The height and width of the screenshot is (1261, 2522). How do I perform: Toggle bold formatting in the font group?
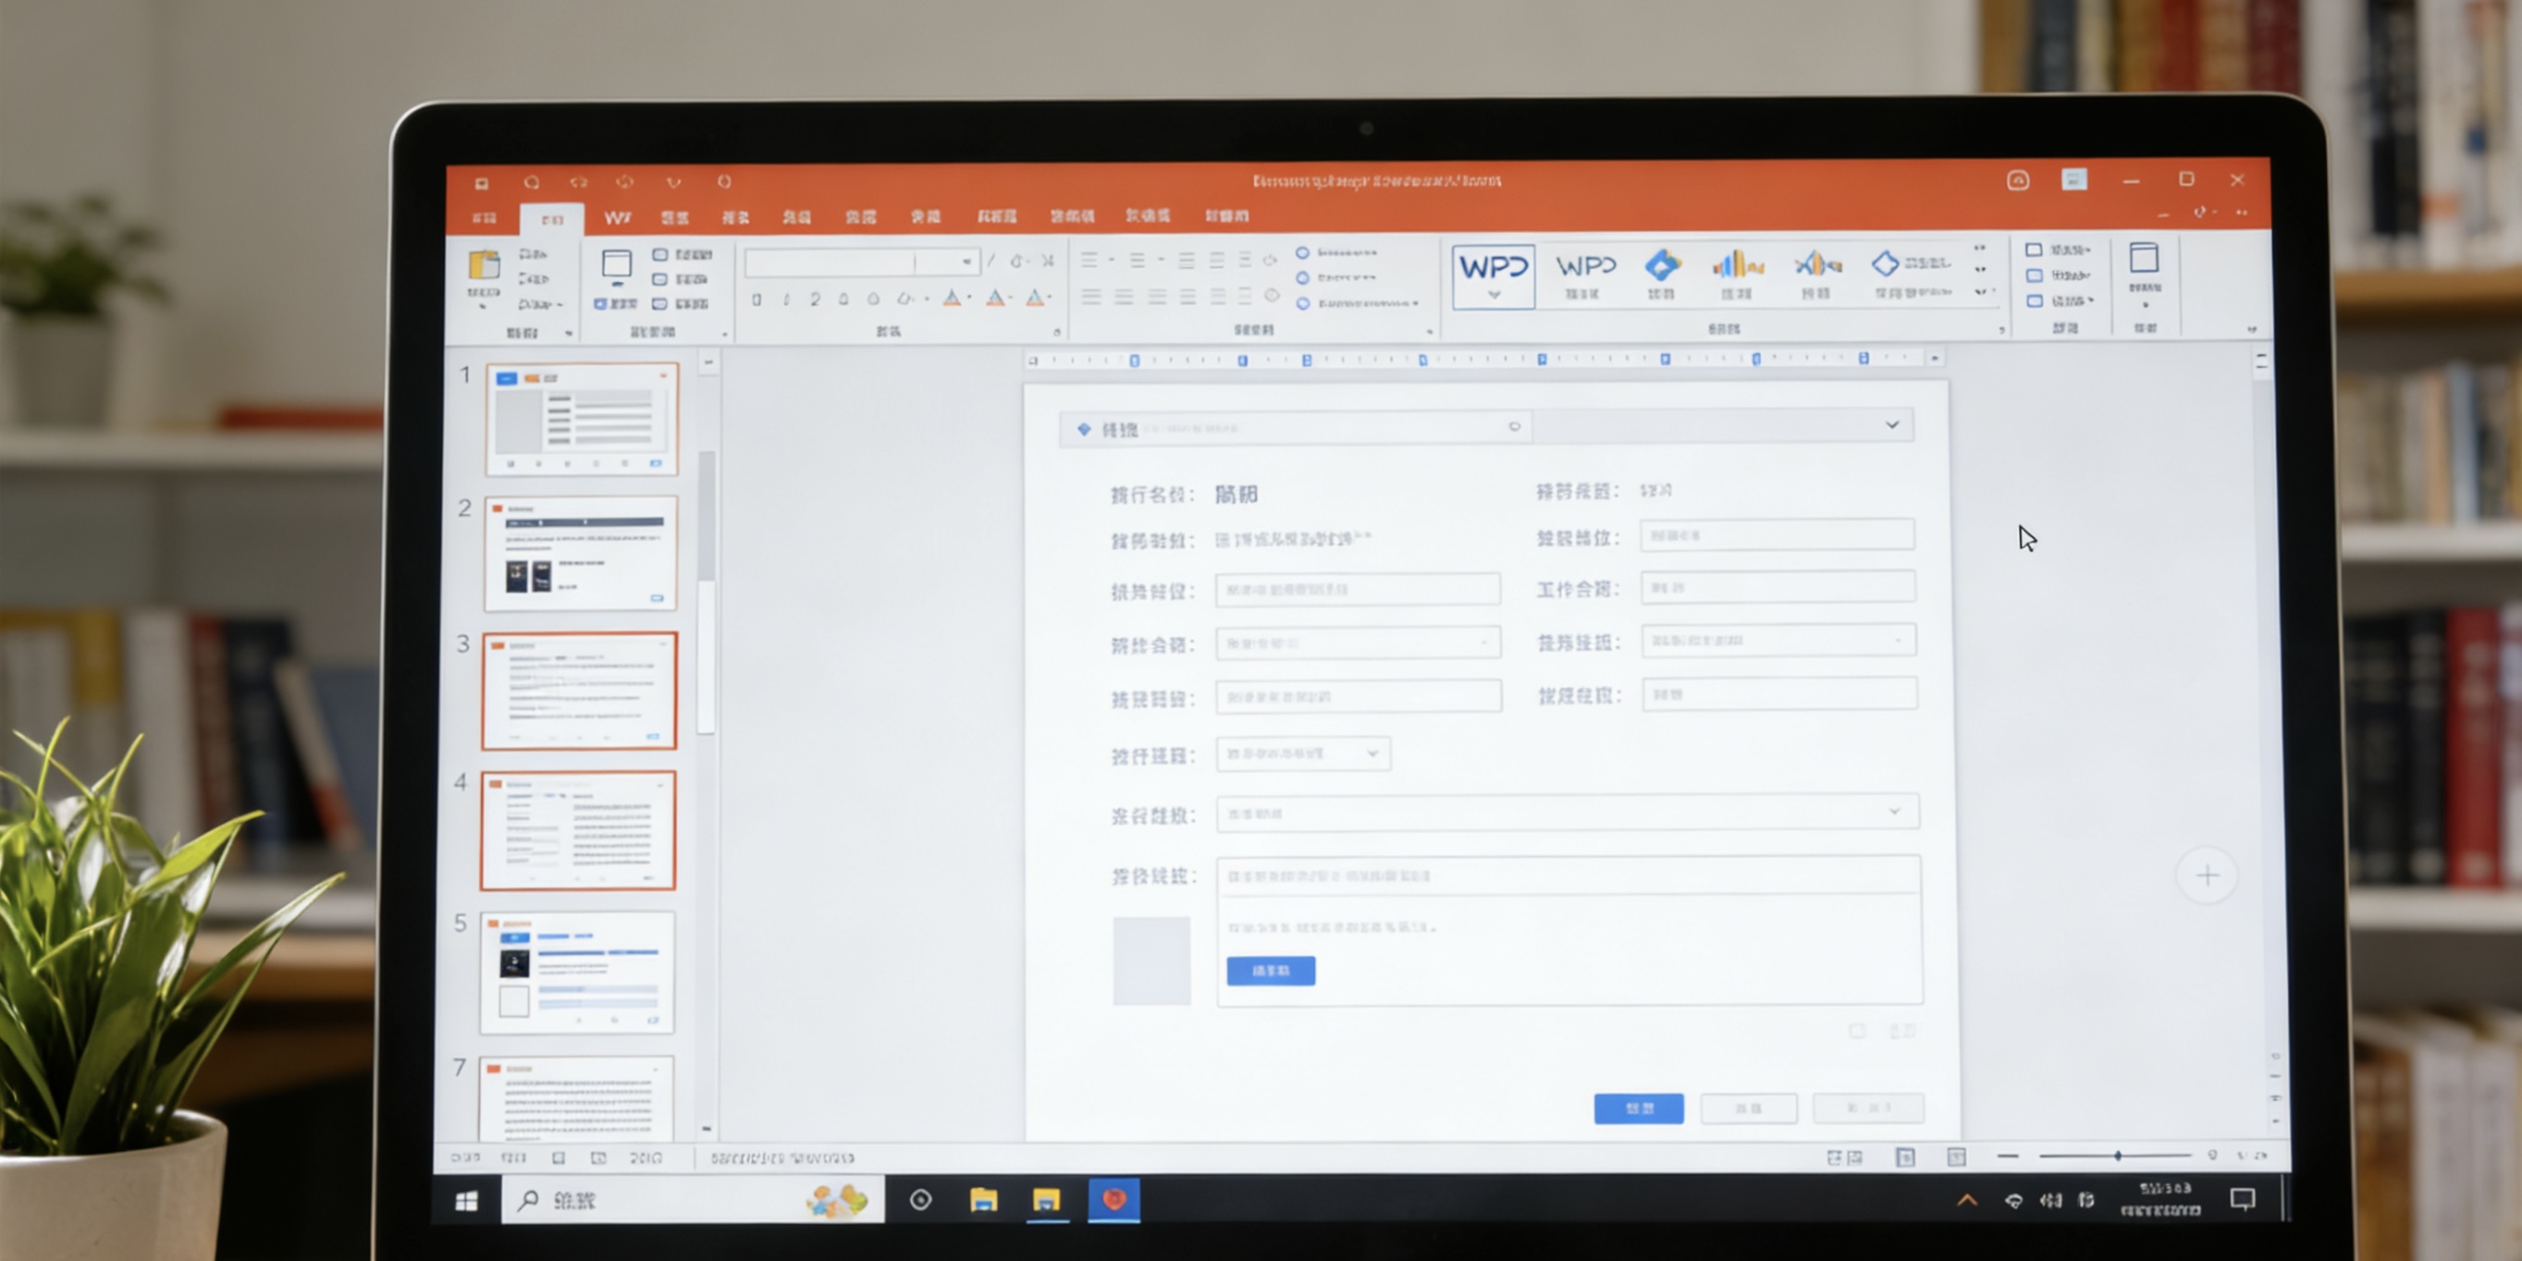click(x=757, y=300)
